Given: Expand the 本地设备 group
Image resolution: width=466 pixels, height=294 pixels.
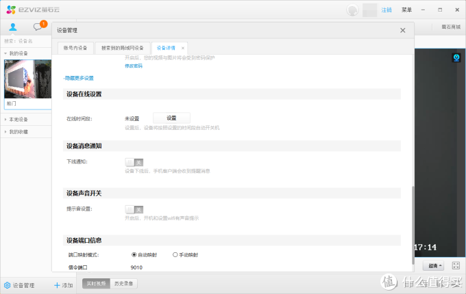Looking at the screenshot, I should click(5, 120).
